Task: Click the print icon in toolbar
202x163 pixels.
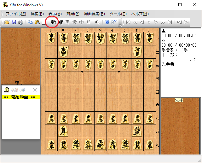Action: (x=20, y=22)
